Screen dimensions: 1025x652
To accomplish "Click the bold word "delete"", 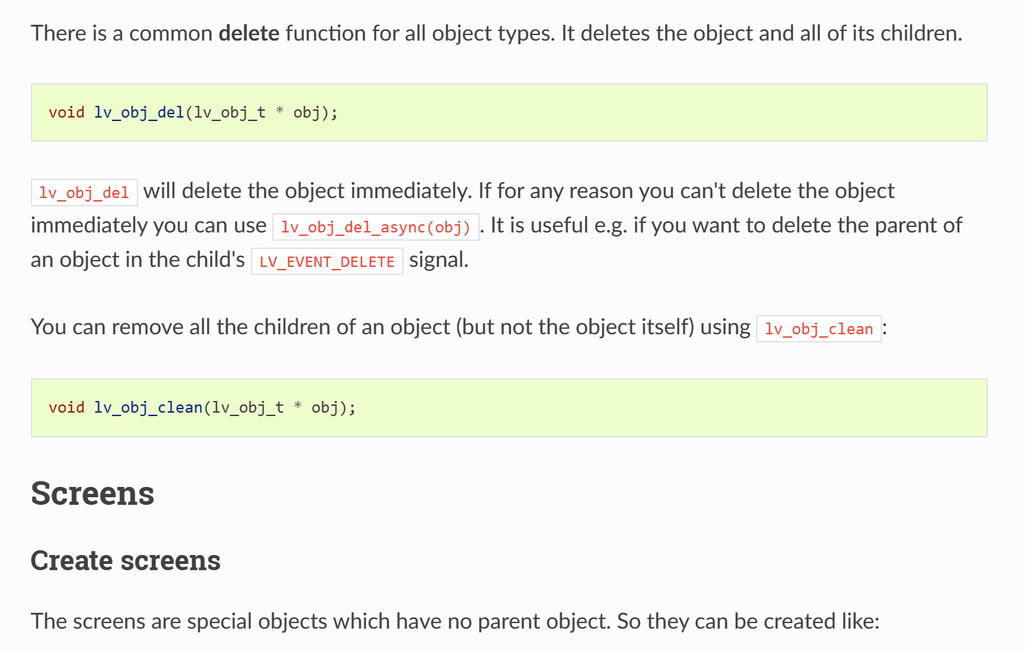I will click(x=249, y=33).
